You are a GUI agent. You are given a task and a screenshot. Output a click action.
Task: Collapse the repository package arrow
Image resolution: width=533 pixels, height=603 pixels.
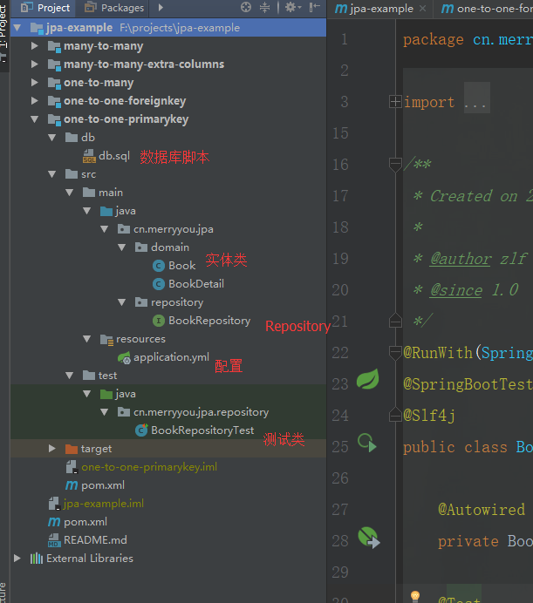pyautogui.click(x=122, y=302)
